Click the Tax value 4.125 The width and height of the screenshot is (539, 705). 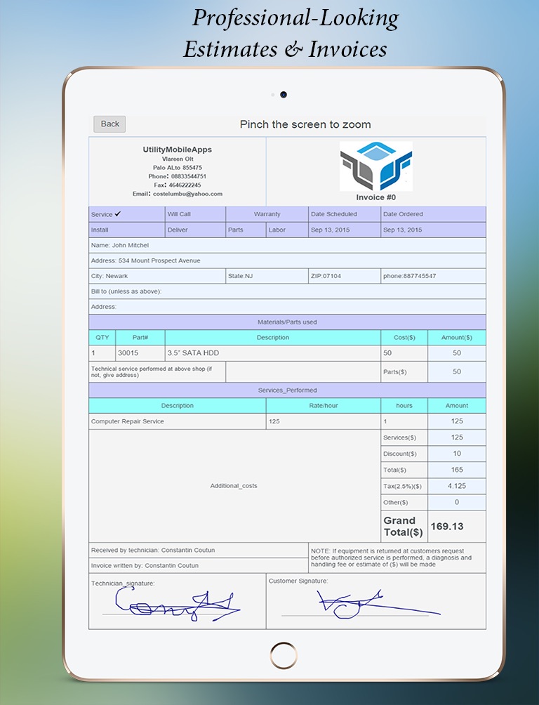pos(457,486)
